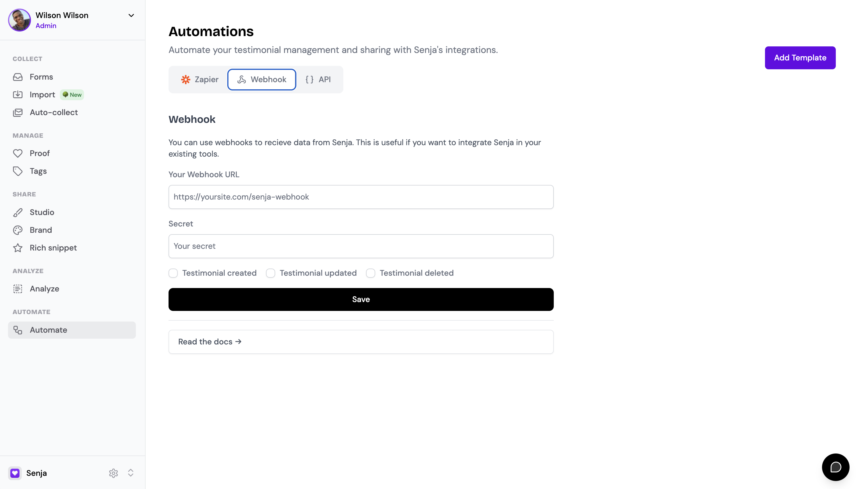Click the Rich snippet star icon

coord(18,248)
